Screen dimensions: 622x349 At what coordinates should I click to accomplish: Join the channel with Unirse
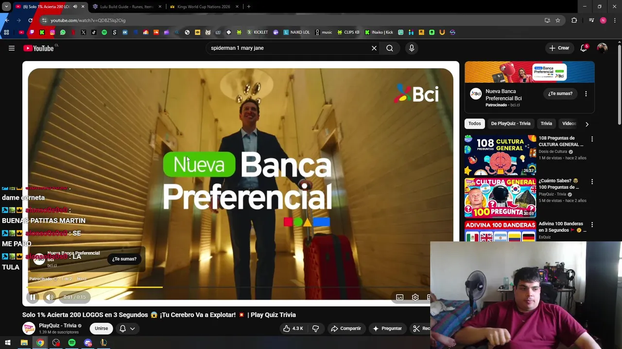[101, 328]
